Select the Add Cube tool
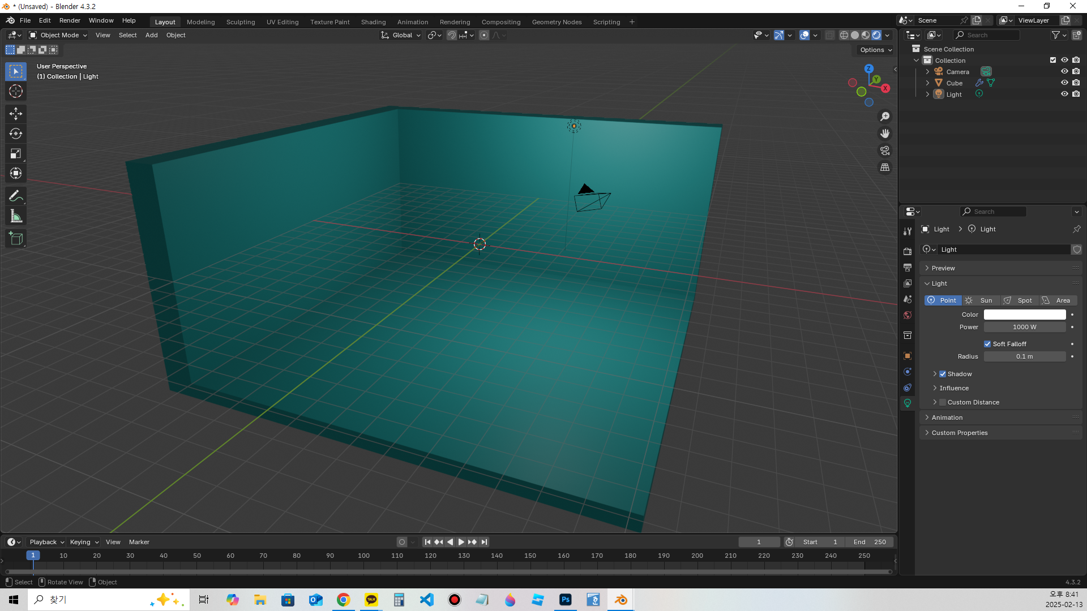1087x611 pixels. point(16,239)
